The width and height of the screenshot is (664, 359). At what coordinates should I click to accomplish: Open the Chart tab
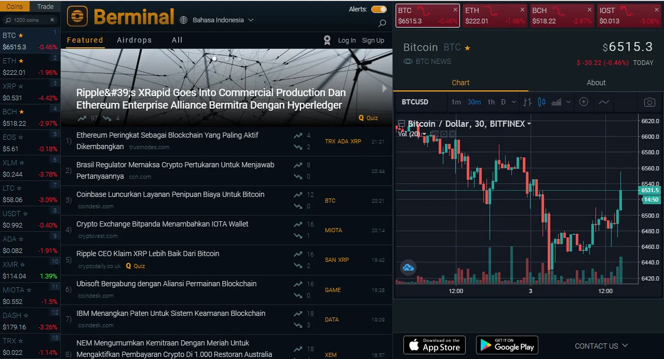pos(460,83)
